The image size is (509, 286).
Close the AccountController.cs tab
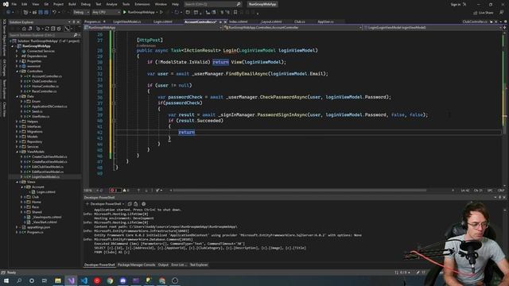point(225,21)
